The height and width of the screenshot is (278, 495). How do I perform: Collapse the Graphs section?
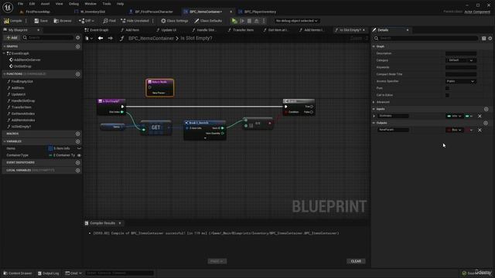click(5, 46)
